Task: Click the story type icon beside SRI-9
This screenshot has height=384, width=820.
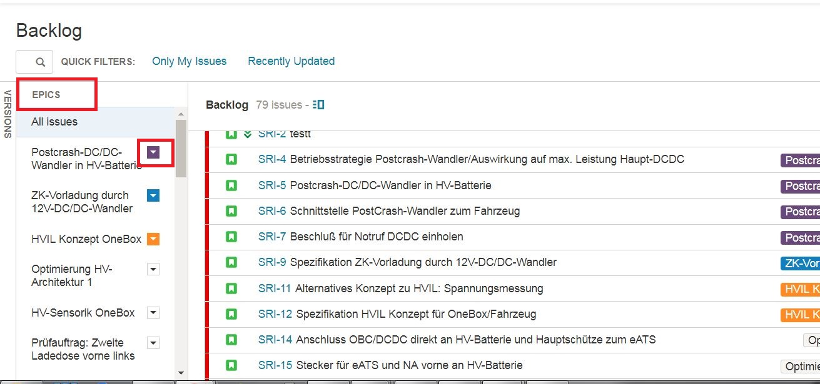Action: [231, 262]
